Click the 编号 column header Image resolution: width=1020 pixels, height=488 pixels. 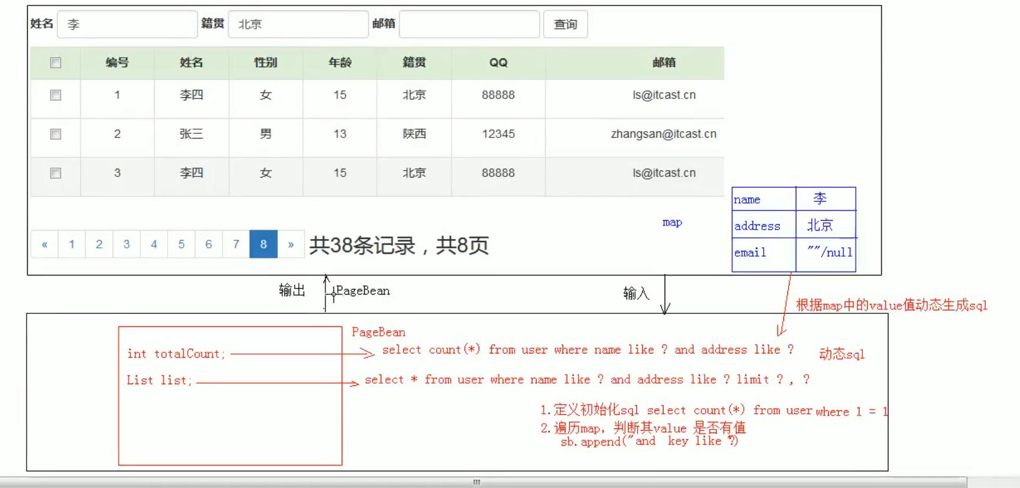(117, 63)
